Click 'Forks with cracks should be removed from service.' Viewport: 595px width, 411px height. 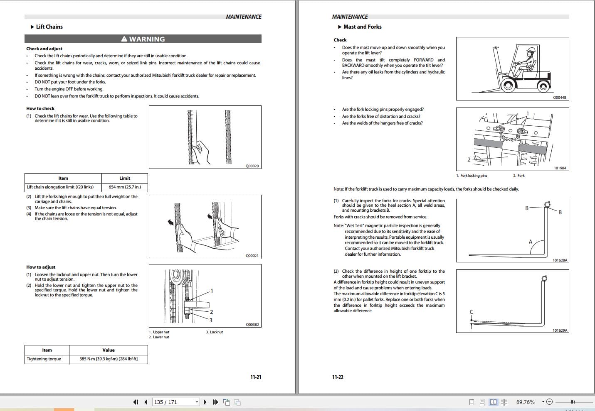380,217
